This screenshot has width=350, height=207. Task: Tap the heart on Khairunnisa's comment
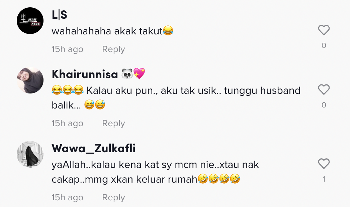click(x=324, y=89)
